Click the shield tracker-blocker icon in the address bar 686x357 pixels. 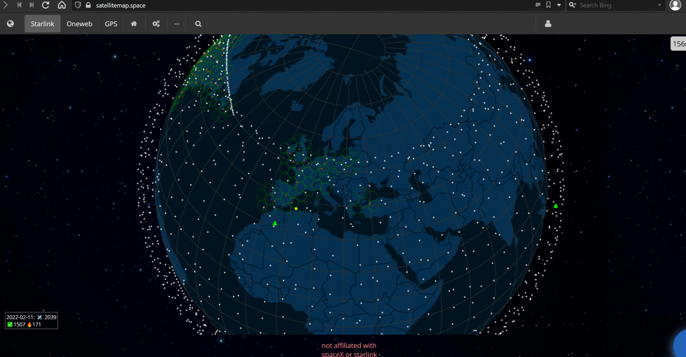(78, 5)
